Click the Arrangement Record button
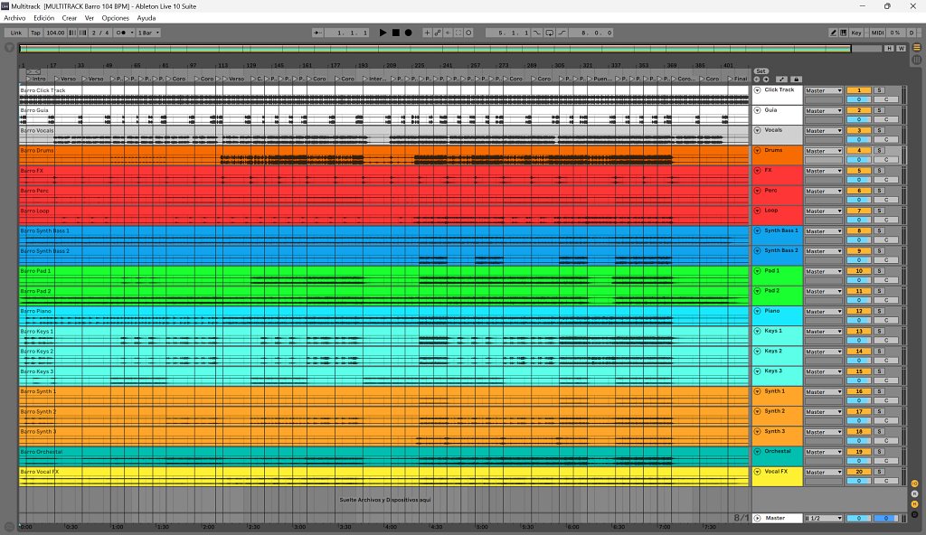 408,33
